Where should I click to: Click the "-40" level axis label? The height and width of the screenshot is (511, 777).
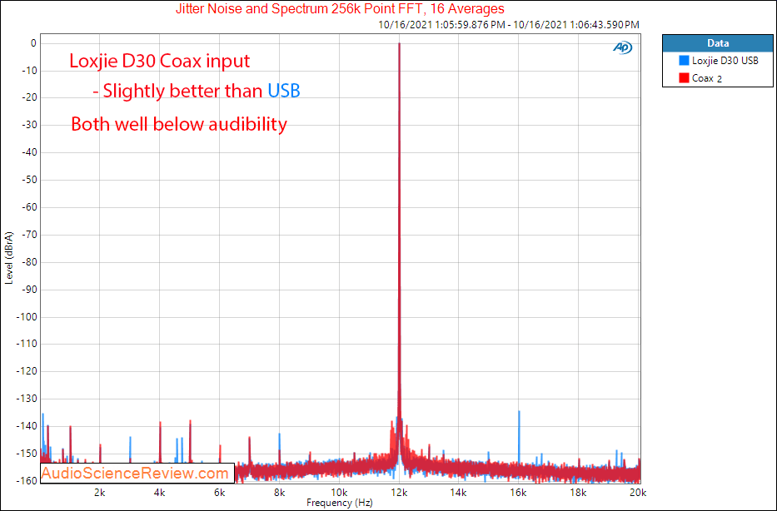(x=29, y=152)
